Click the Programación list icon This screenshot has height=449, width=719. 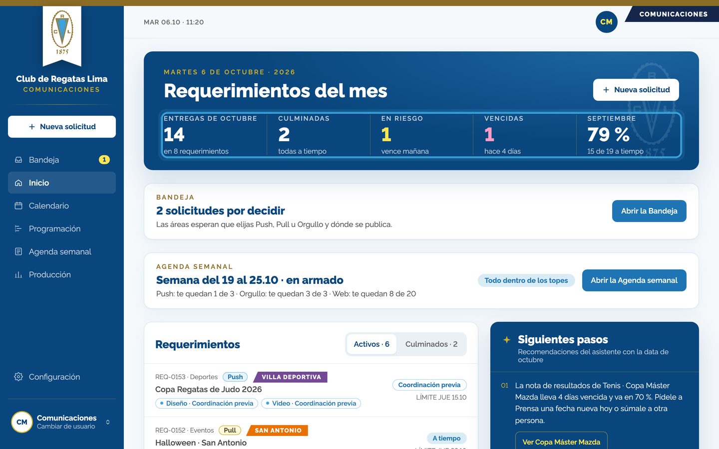click(18, 228)
